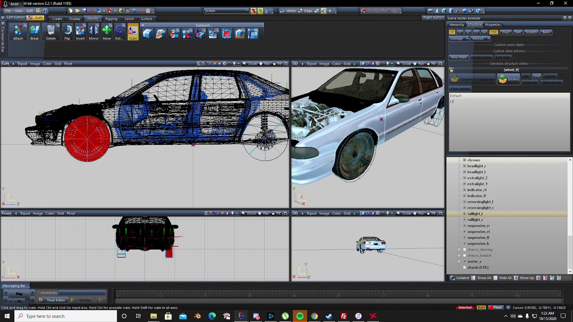The image size is (573, 322).
Task: Click the Submesh broom cleanup icon
Action: [x=161, y=34]
